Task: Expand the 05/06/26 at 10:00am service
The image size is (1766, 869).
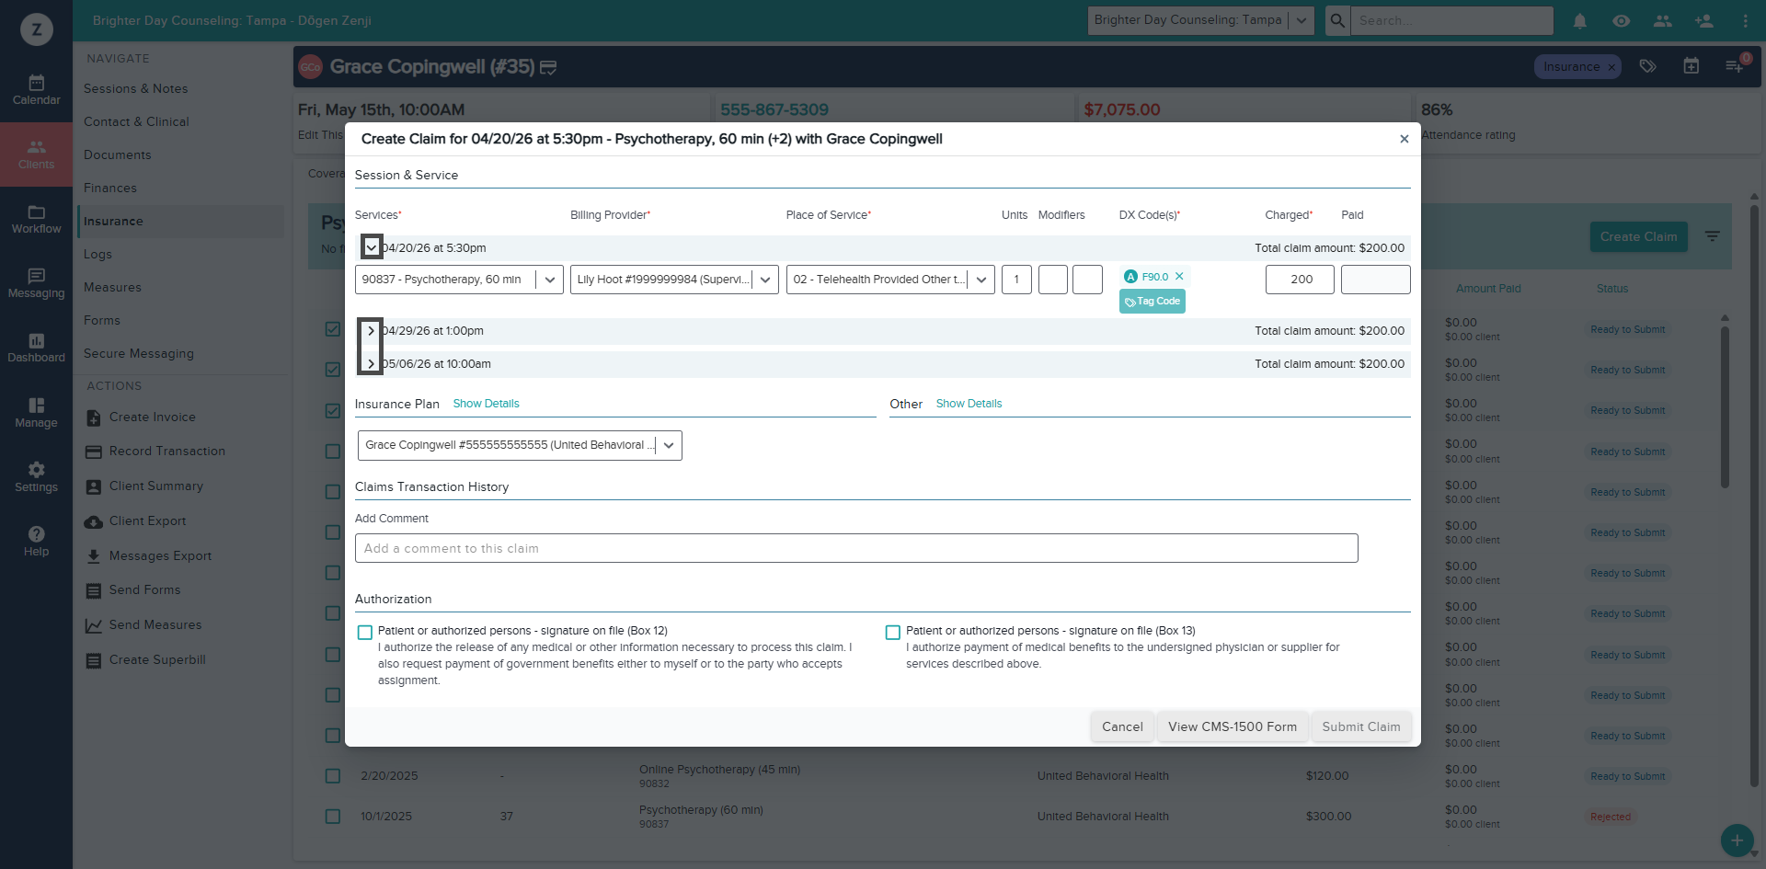Action: tap(371, 364)
